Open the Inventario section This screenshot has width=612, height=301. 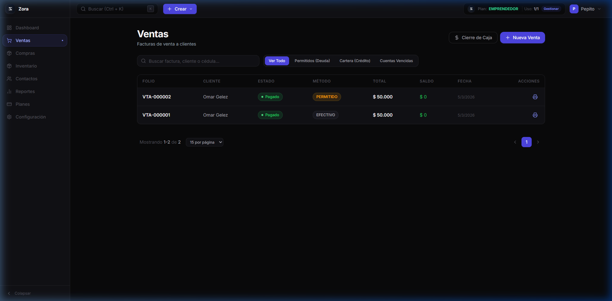(26, 66)
